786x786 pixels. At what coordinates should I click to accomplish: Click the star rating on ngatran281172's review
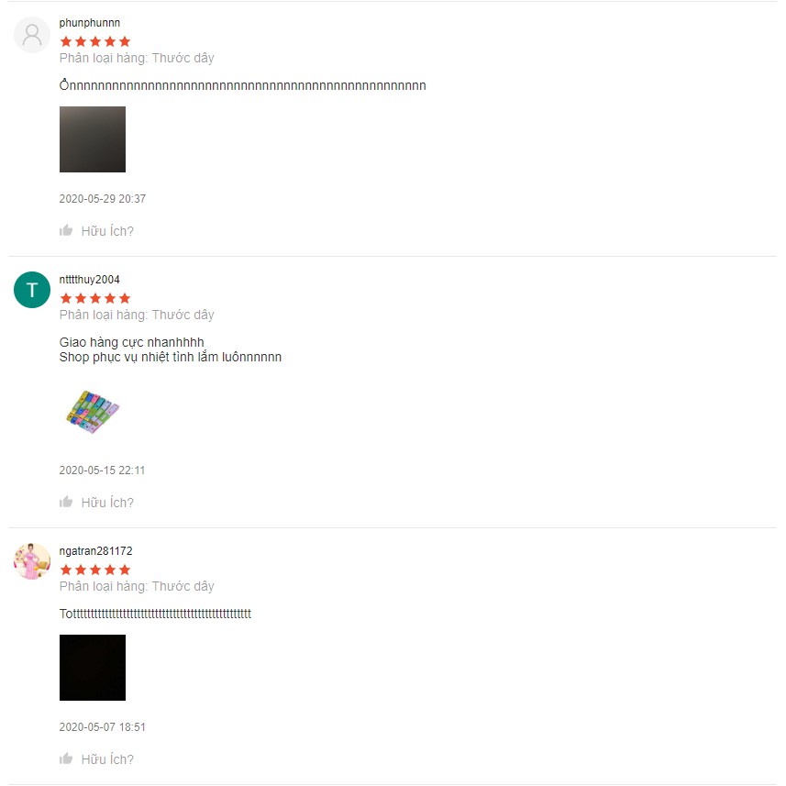[95, 570]
